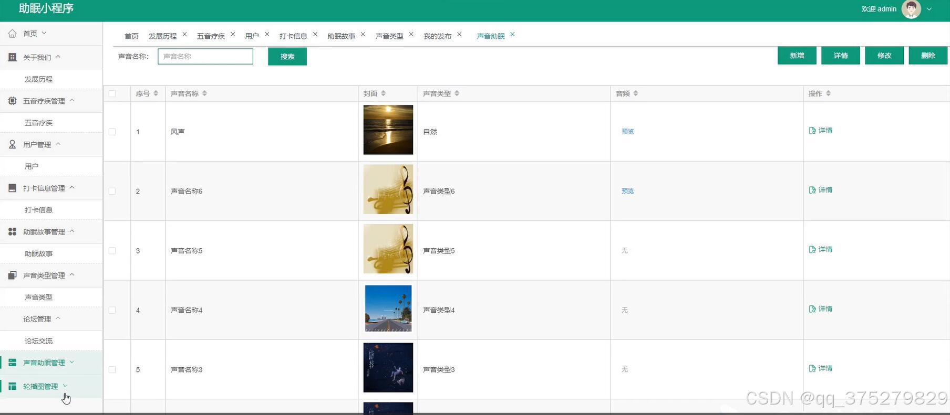This screenshot has width=950, height=415.
Task: Check the row checkbox for 风声
Action: [112, 132]
